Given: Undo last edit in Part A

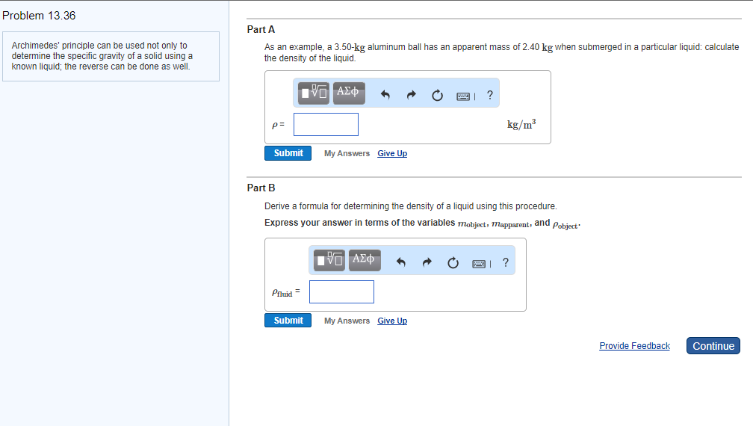Looking at the screenshot, I should point(385,95).
